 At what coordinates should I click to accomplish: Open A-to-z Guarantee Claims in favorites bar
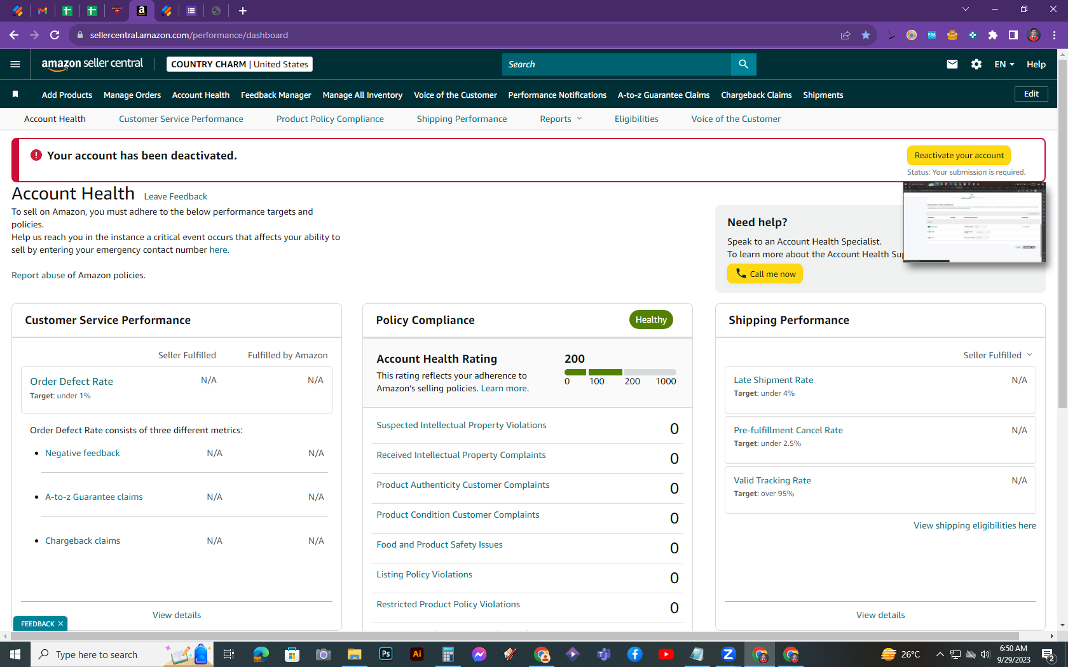point(664,95)
